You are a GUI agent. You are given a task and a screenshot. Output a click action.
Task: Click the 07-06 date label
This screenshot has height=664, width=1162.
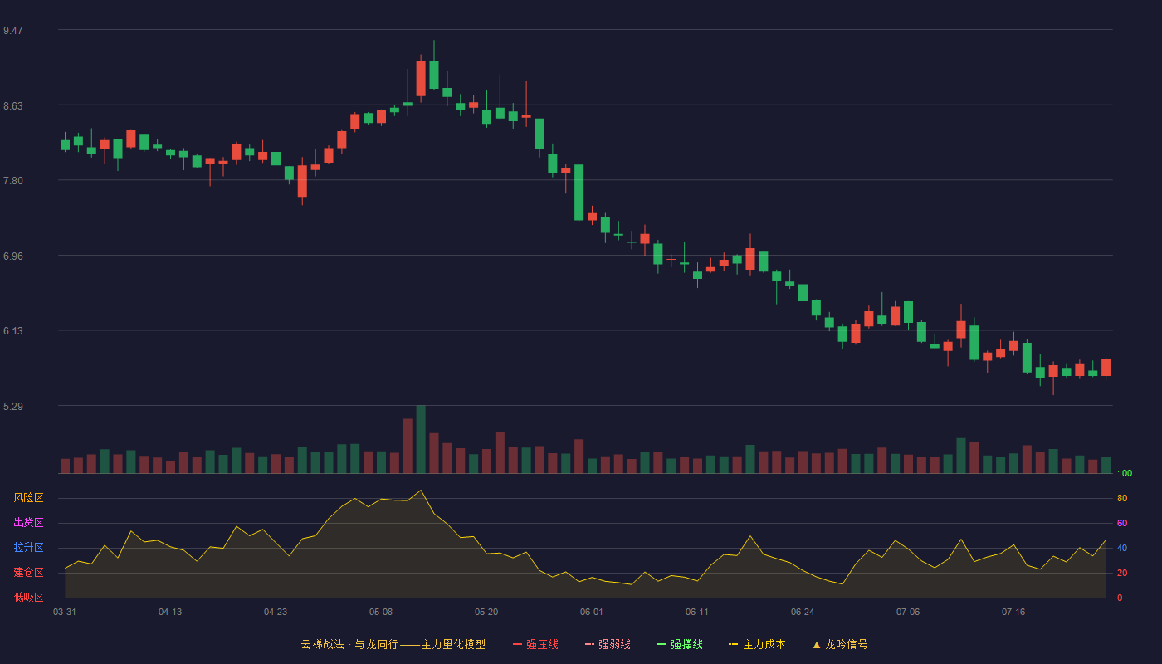pyautogui.click(x=908, y=612)
